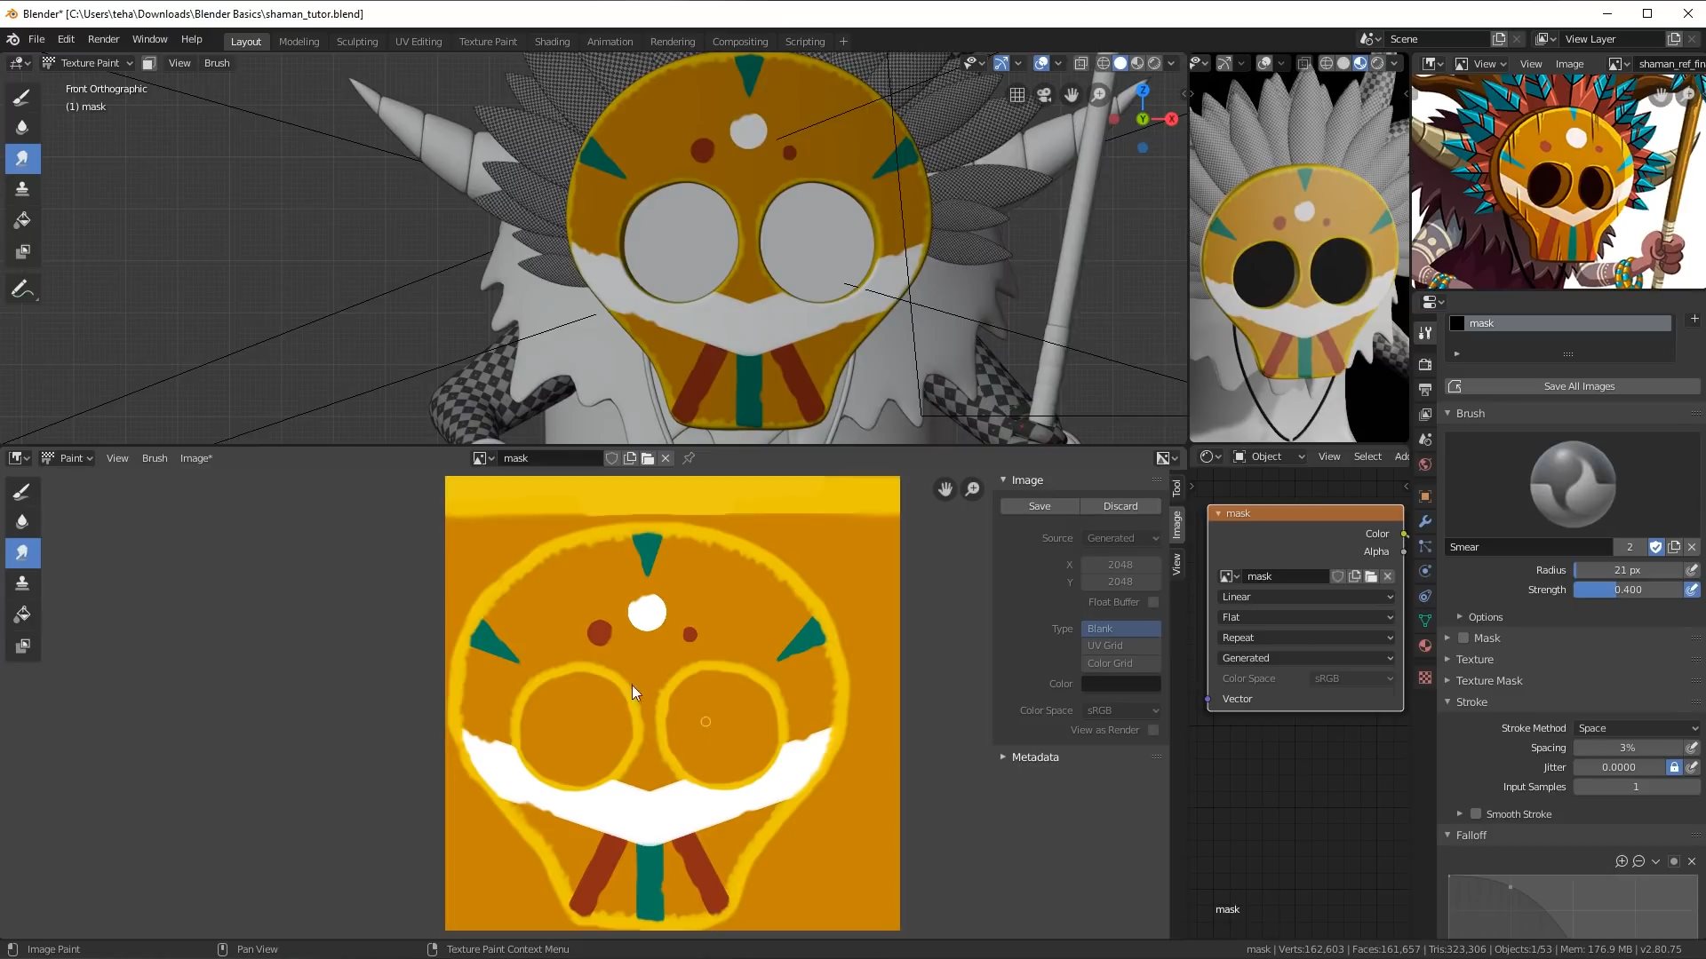1706x959 pixels.
Task: Open the World properties tab
Action: [x=1425, y=464]
